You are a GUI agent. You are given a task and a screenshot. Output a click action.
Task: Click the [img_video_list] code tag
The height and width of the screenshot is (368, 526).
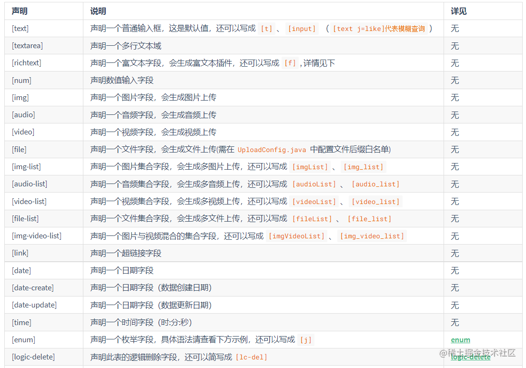click(x=372, y=236)
